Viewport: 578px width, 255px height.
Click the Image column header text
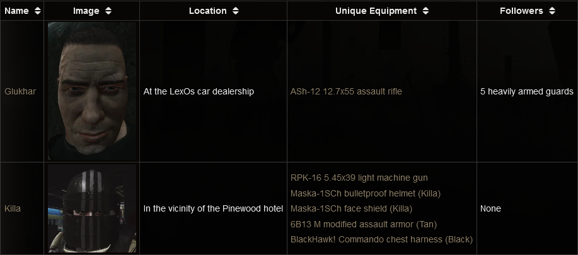tap(86, 11)
